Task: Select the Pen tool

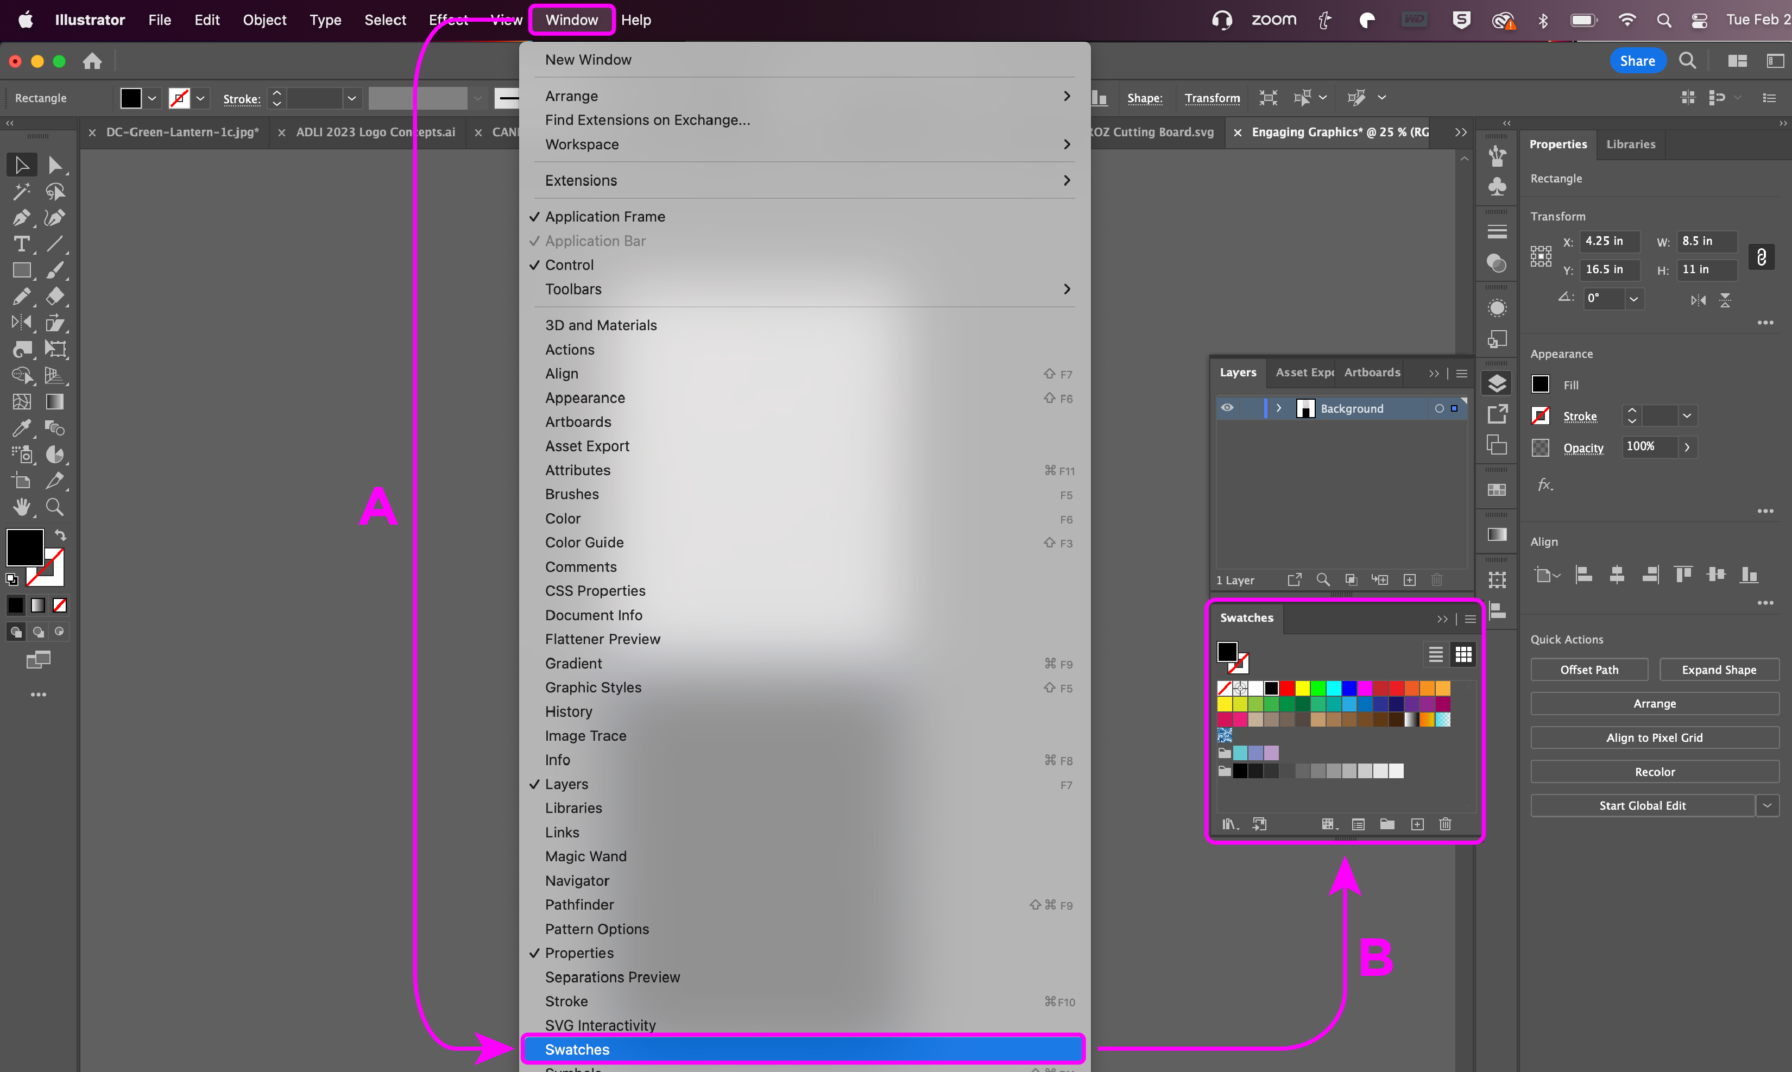Action: tap(21, 217)
